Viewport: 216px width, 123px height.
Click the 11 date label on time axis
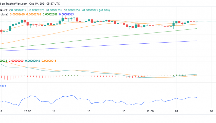click(x=54, y=111)
